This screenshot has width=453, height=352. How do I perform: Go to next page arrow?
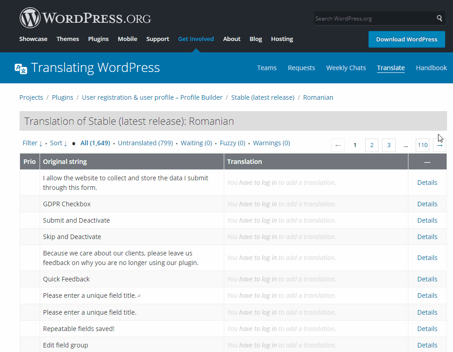click(x=439, y=145)
